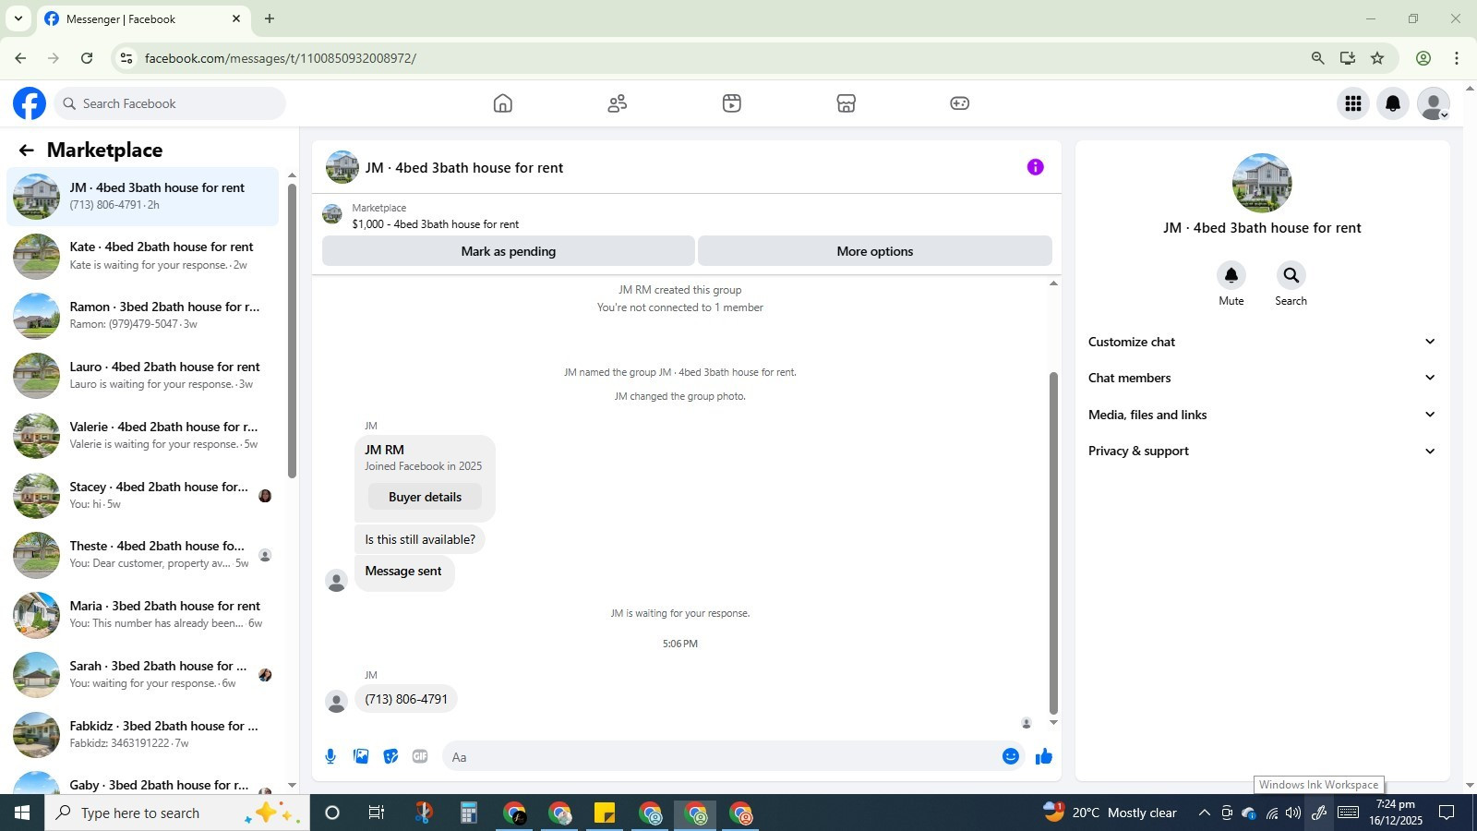The height and width of the screenshot is (831, 1477).
Task: Open the emoji picker
Action: point(1011,757)
